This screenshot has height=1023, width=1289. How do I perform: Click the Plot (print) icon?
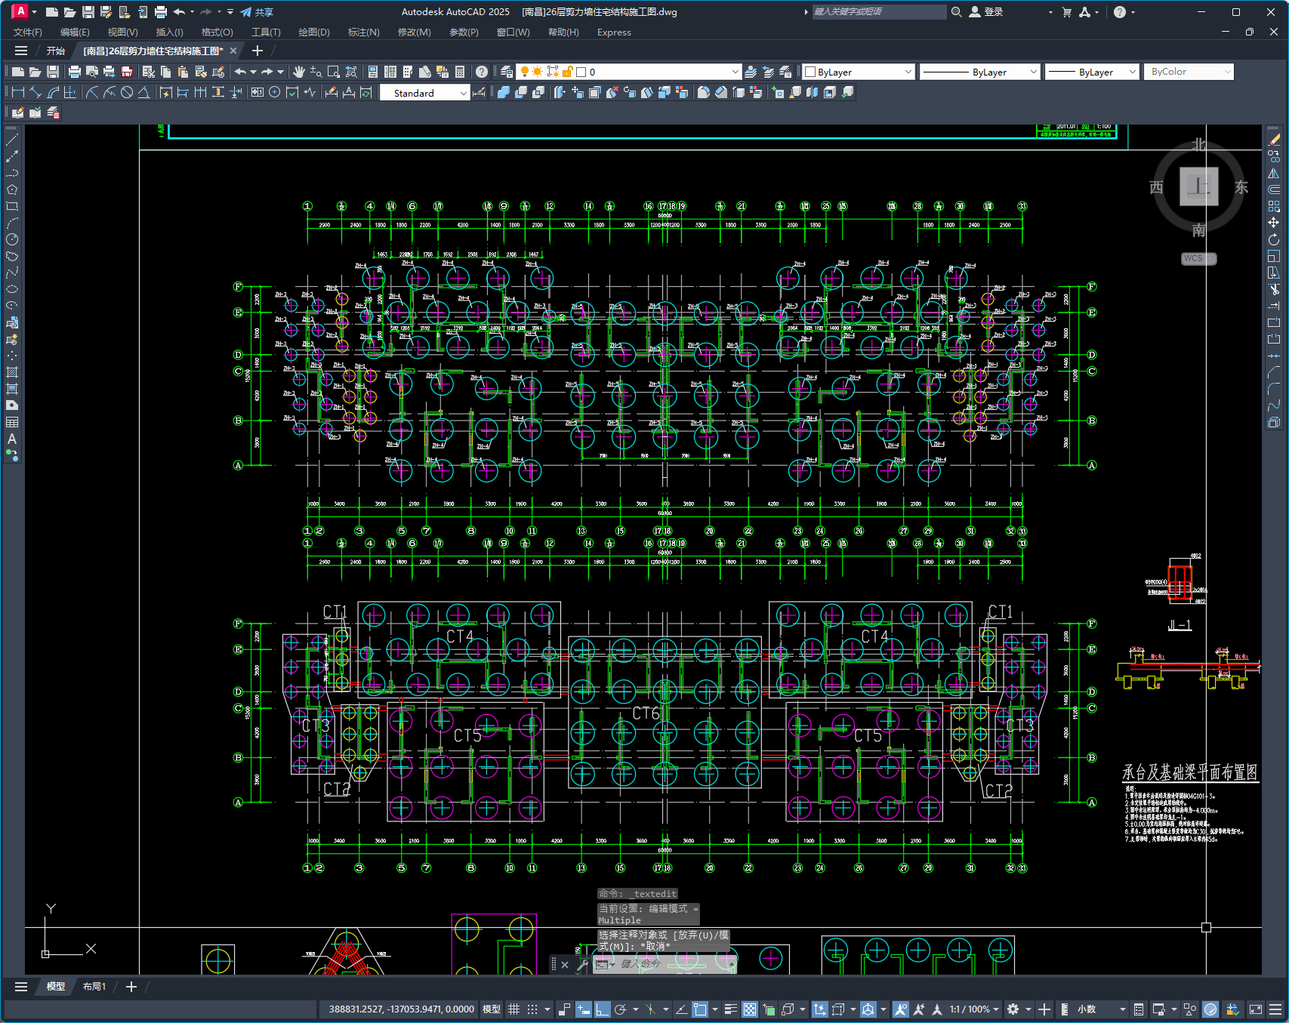74,72
